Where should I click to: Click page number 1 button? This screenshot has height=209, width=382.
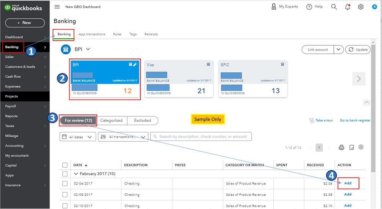coord(319,148)
